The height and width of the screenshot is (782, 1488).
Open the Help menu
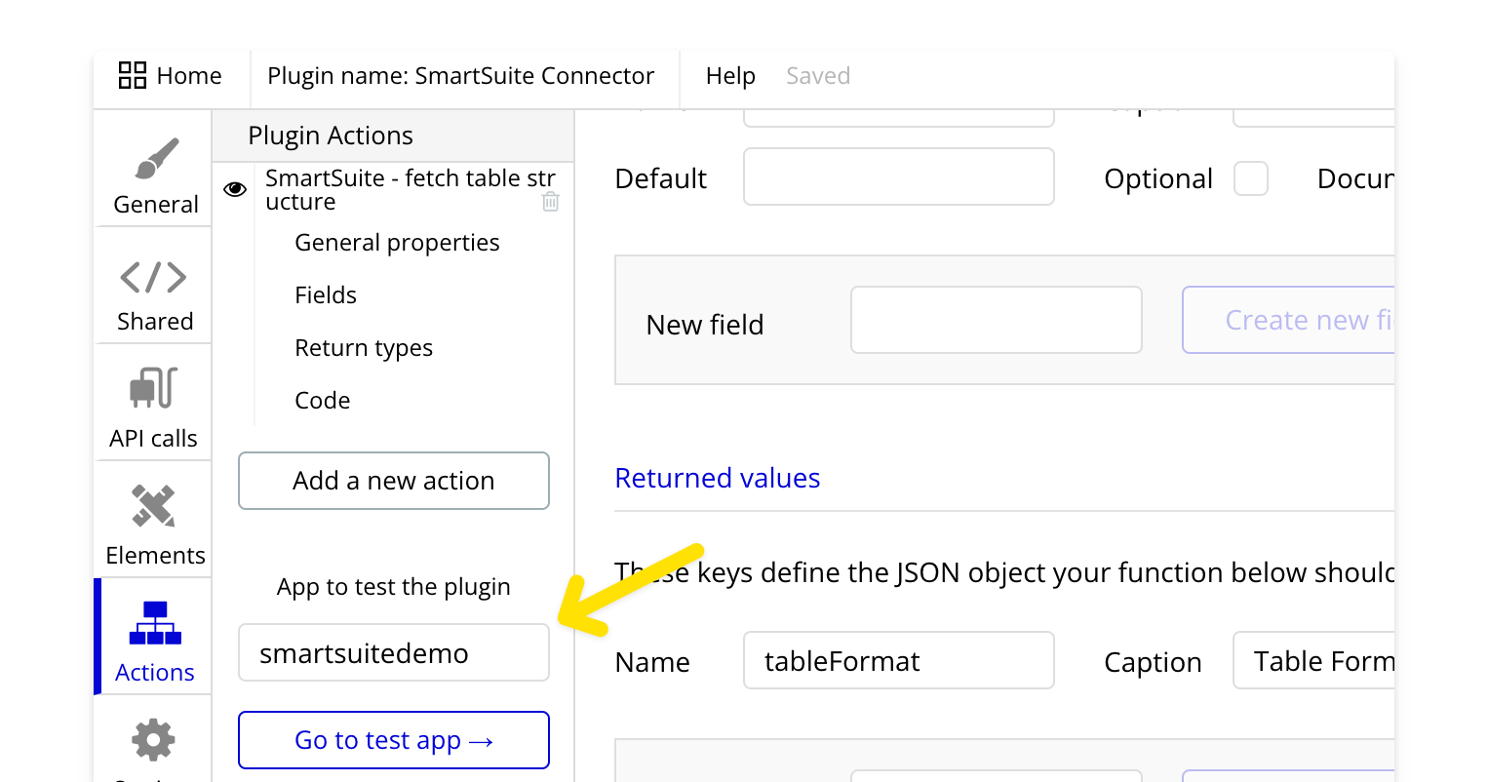point(730,76)
